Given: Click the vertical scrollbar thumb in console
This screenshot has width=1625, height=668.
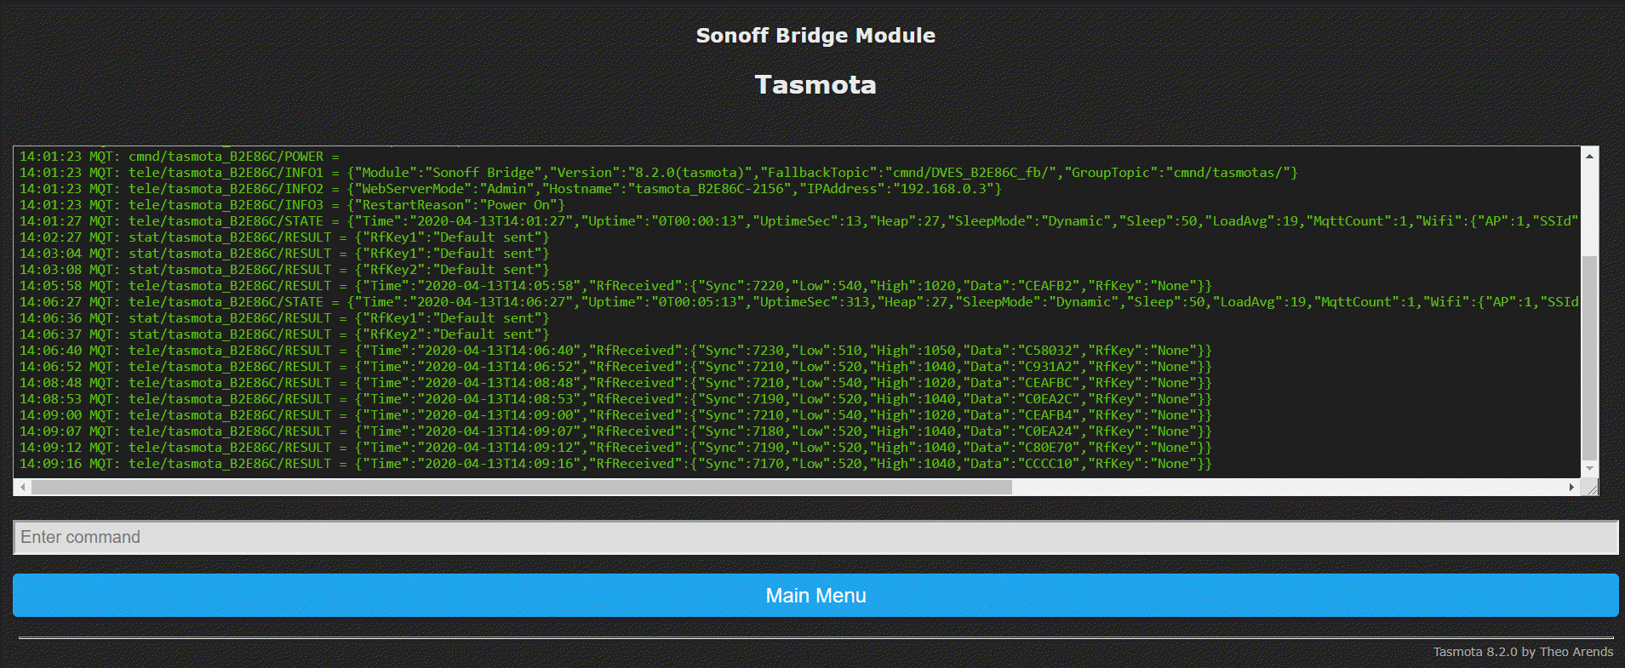Looking at the screenshot, I should [x=1589, y=357].
